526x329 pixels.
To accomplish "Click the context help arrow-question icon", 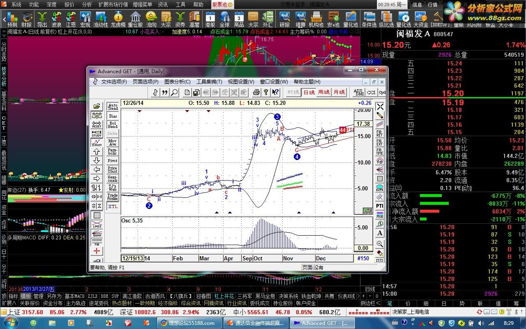I will click(275, 93).
